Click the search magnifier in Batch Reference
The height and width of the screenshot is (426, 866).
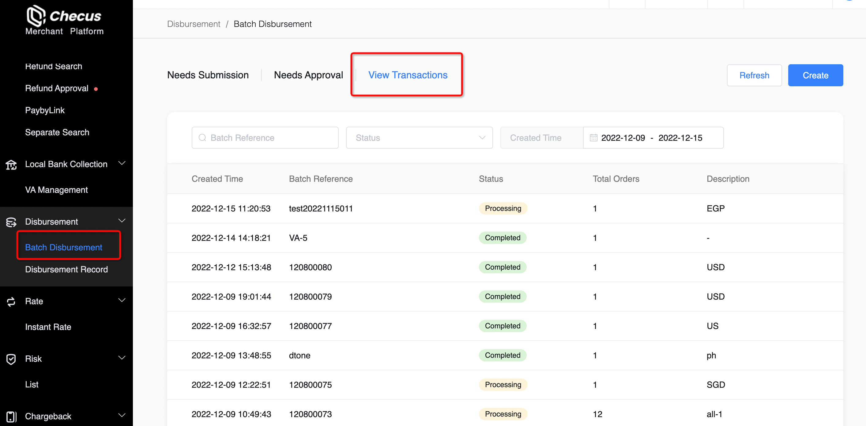pyautogui.click(x=202, y=138)
